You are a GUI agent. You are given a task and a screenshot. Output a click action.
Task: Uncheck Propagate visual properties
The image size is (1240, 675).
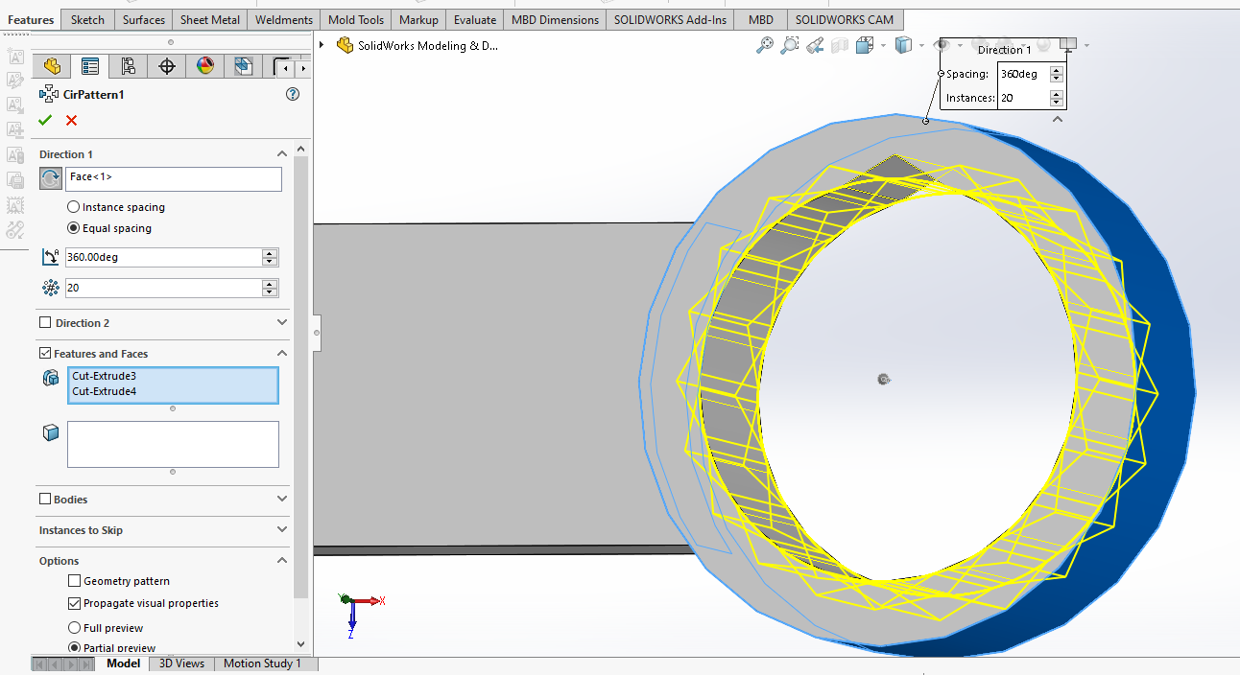pyautogui.click(x=75, y=603)
